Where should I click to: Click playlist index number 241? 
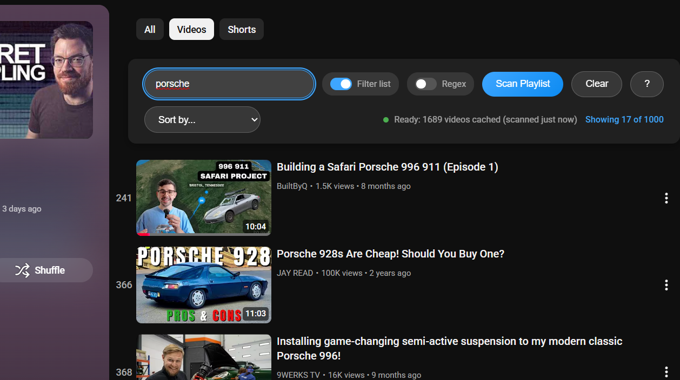coord(124,198)
